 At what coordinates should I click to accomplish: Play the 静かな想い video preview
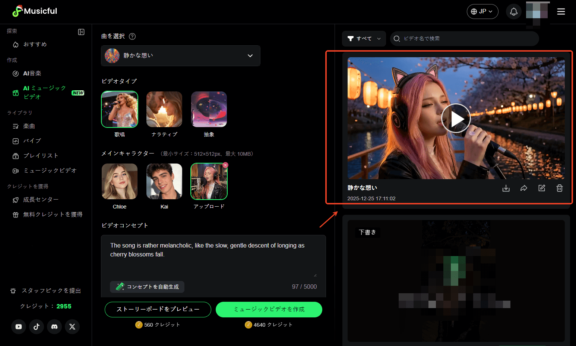click(456, 119)
